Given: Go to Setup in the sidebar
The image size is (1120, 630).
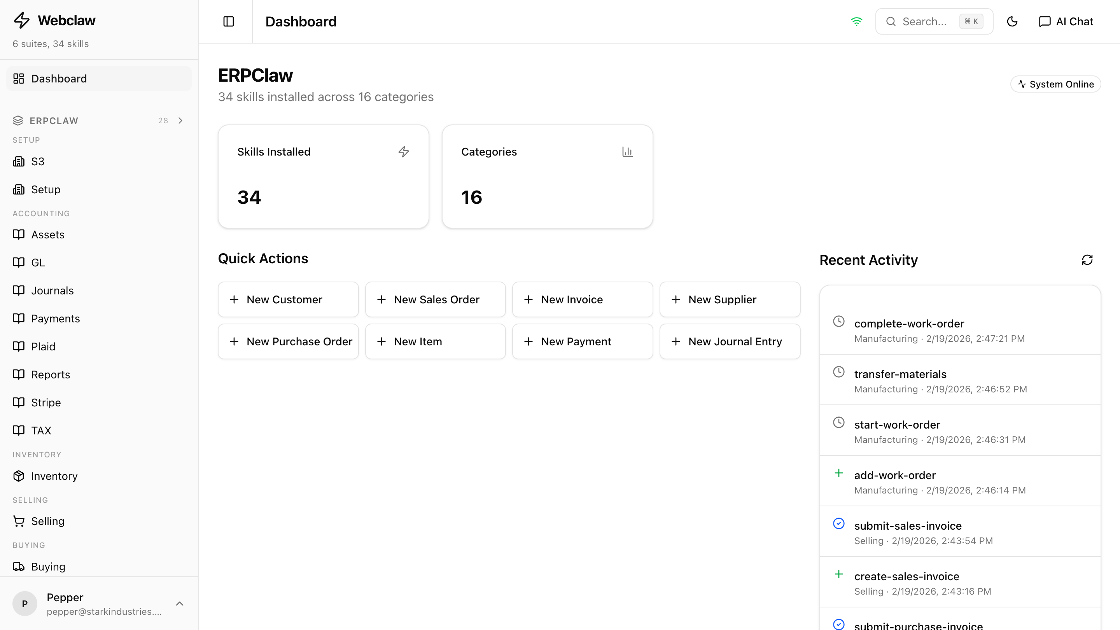Looking at the screenshot, I should (99, 189).
